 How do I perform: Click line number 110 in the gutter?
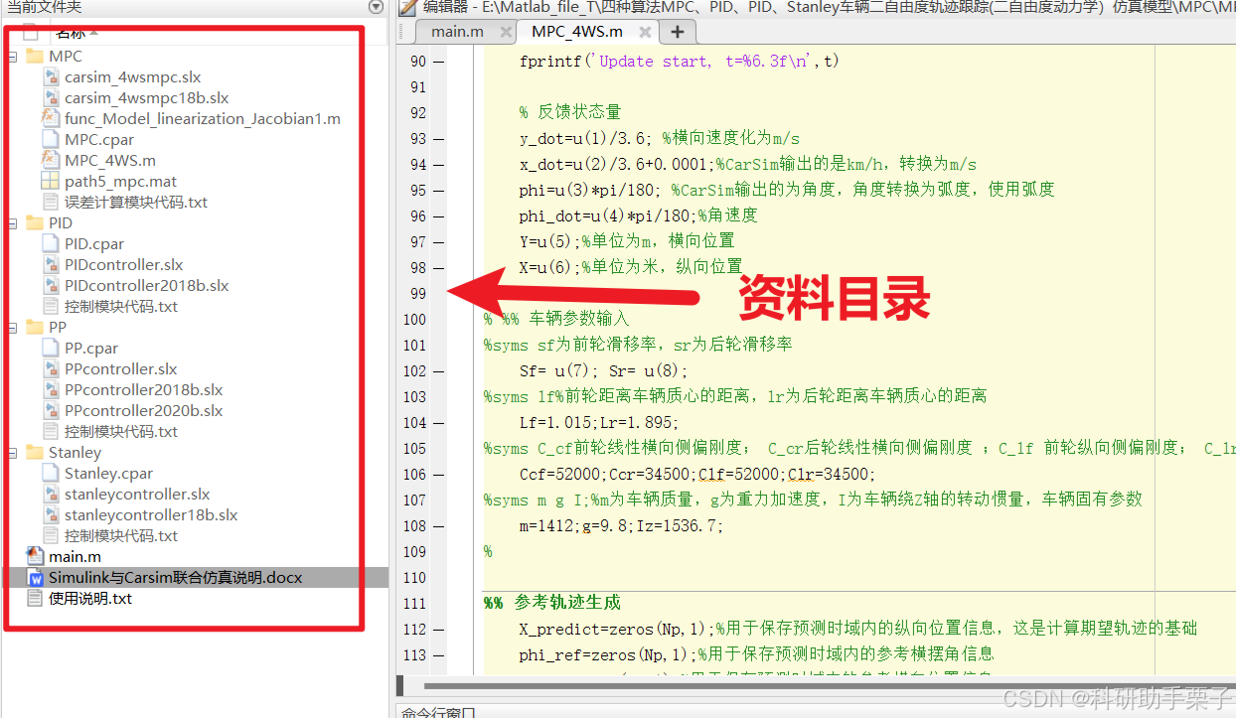pos(414,578)
